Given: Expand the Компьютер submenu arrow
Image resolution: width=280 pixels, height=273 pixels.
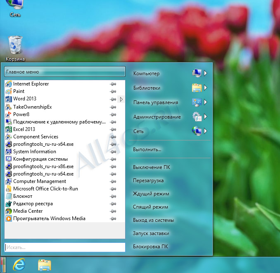Looking at the screenshot, I should [206, 73].
